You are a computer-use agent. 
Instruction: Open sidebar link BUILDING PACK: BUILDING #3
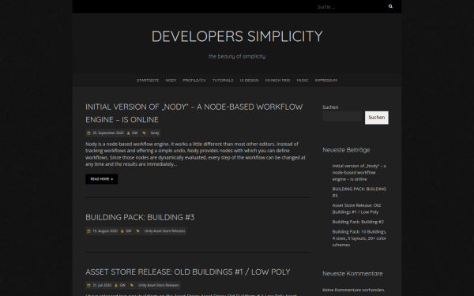pyautogui.click(x=359, y=192)
